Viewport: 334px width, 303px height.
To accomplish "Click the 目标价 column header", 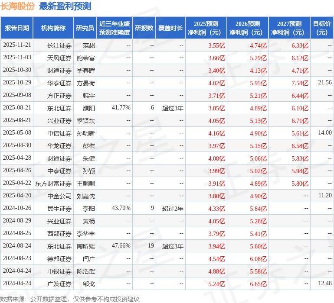I will (x=322, y=28).
